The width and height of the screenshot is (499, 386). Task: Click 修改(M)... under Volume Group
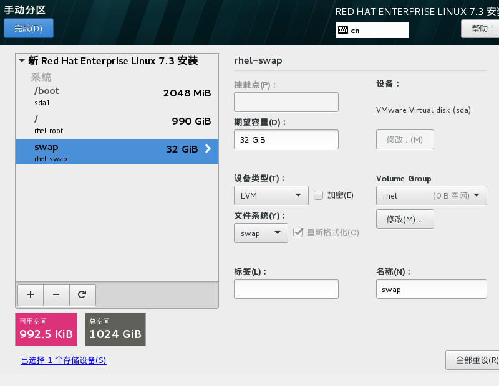tap(405, 219)
